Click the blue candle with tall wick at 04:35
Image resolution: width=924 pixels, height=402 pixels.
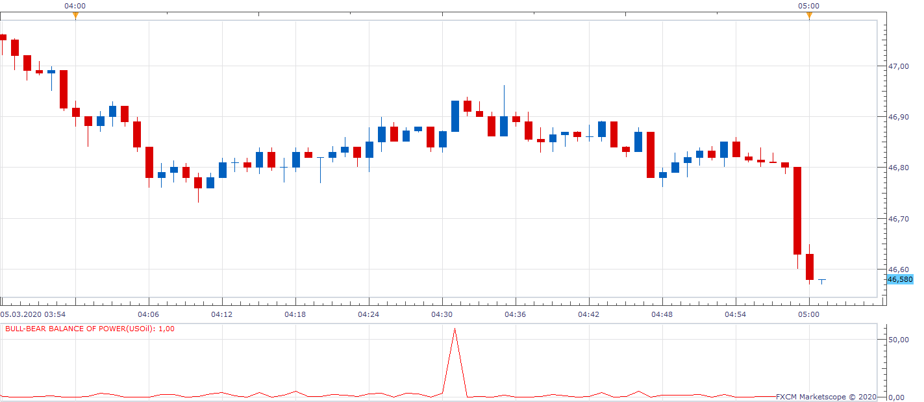point(504,126)
